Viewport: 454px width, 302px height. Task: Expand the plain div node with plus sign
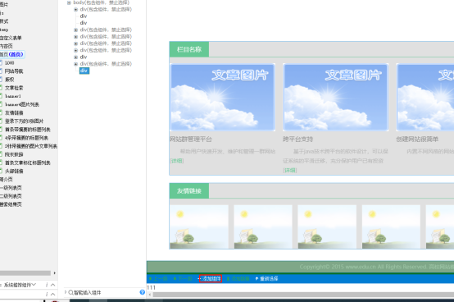coord(75,57)
